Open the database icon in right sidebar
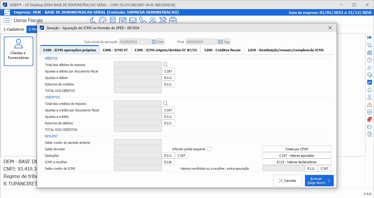 (370, 112)
